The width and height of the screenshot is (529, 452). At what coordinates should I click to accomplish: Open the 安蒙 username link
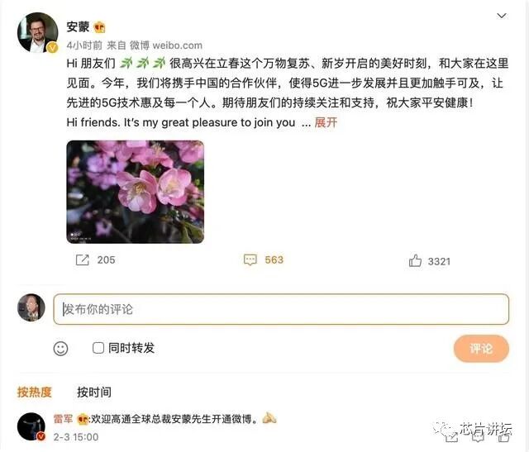tap(78, 26)
